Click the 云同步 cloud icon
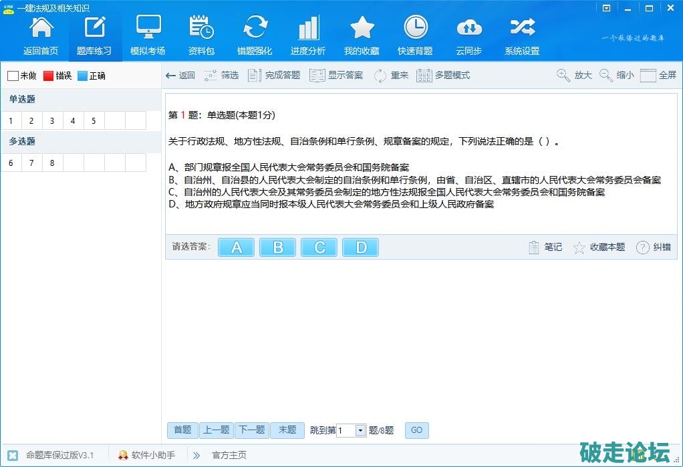This screenshot has width=683, height=467. 468,29
